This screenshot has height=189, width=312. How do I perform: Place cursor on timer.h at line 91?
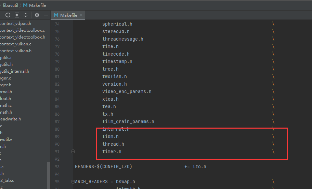(x=112, y=151)
